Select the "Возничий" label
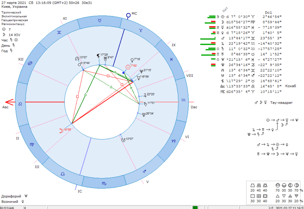 click(x=10, y=202)
